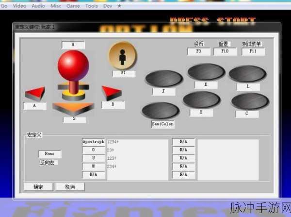Click the arcade button above SemiColon field
This screenshot has width=291, height=217.
(x=161, y=111)
